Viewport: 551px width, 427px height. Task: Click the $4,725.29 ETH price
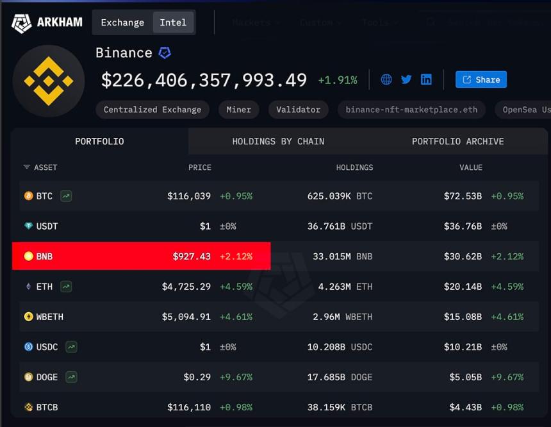tap(186, 287)
